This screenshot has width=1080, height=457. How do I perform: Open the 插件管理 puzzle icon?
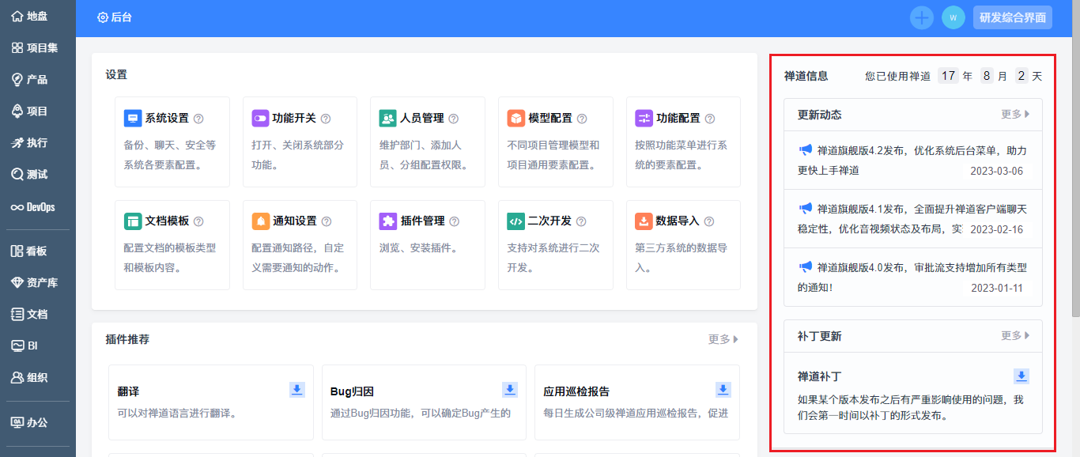pos(387,221)
